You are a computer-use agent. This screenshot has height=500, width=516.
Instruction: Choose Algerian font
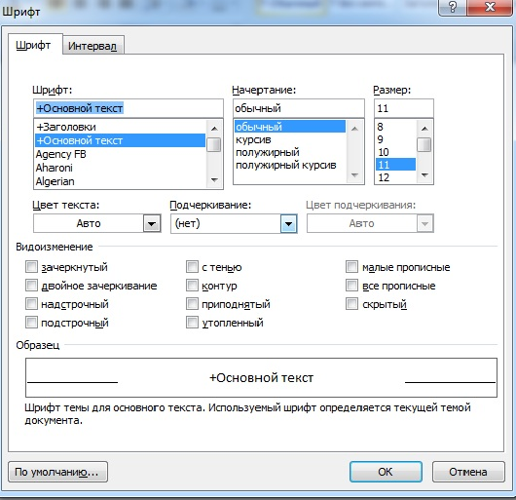(120, 181)
